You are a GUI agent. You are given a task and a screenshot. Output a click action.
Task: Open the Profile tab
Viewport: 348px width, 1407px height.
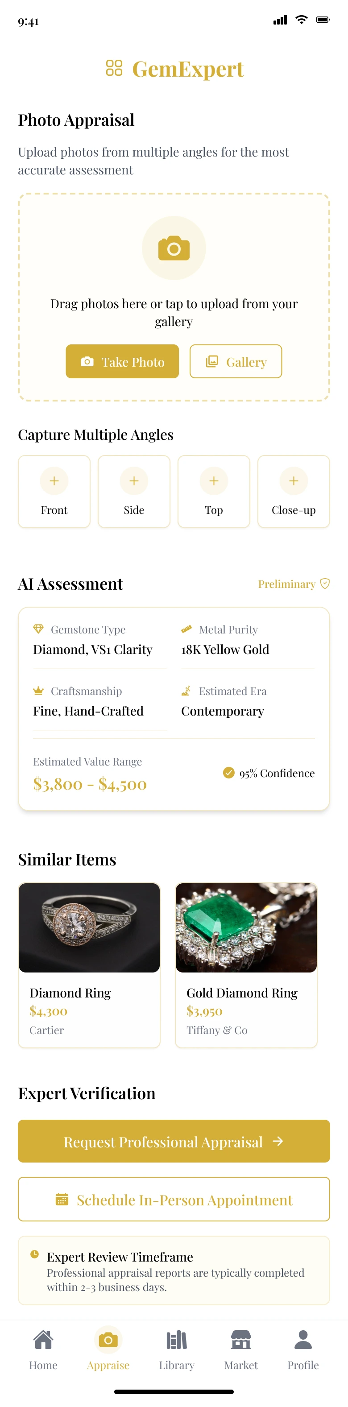click(303, 1349)
